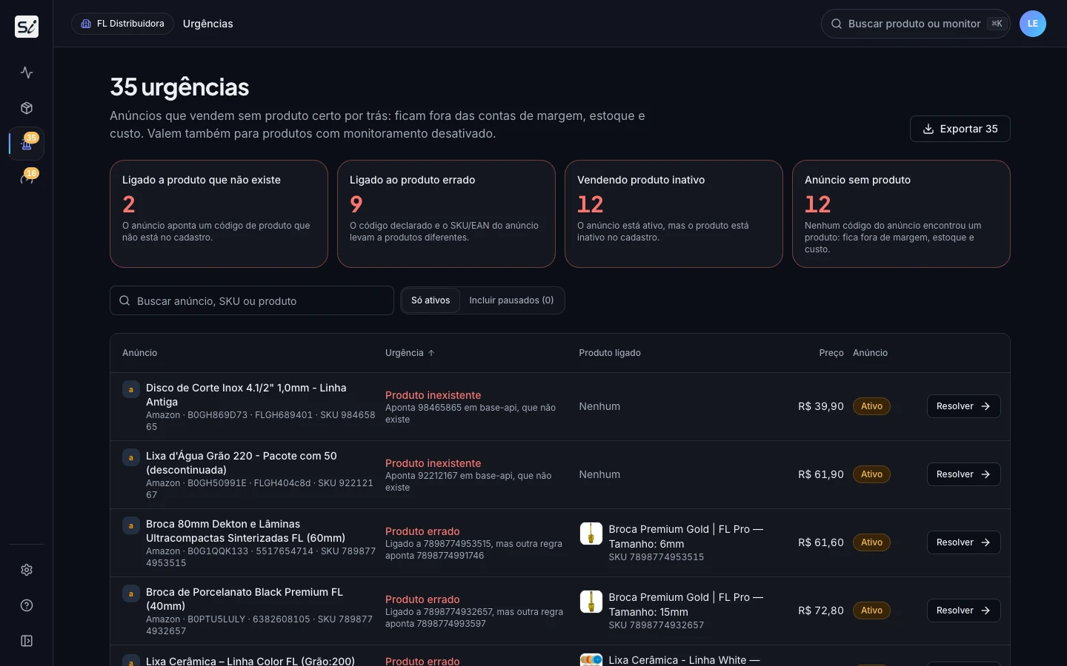1067x666 pixels.
Task: Click the LE user avatar
Action: pyautogui.click(x=1033, y=24)
